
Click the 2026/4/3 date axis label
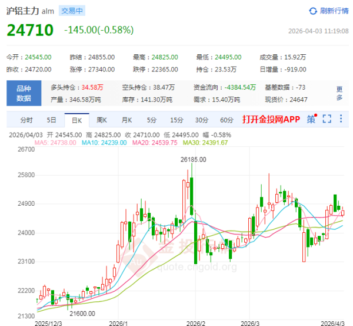pyautogui.click(x=332, y=324)
